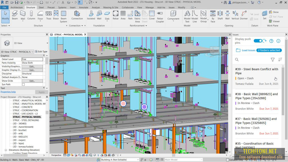
Task: Click the Modify tool
Action: click(5, 16)
